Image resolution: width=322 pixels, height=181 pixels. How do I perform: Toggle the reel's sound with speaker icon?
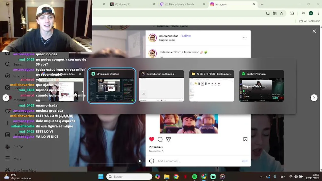pyautogui.click(x=140, y=161)
